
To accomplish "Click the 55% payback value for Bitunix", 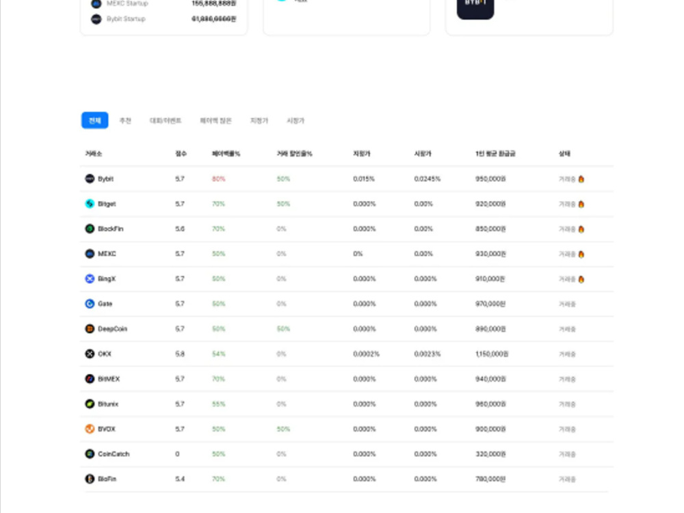I will tap(219, 404).
